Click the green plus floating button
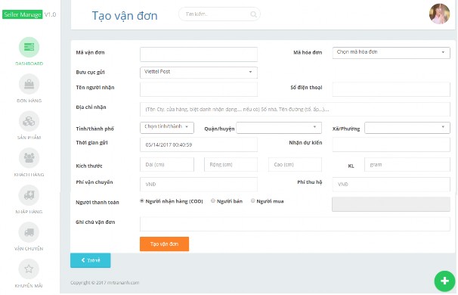 444,281
